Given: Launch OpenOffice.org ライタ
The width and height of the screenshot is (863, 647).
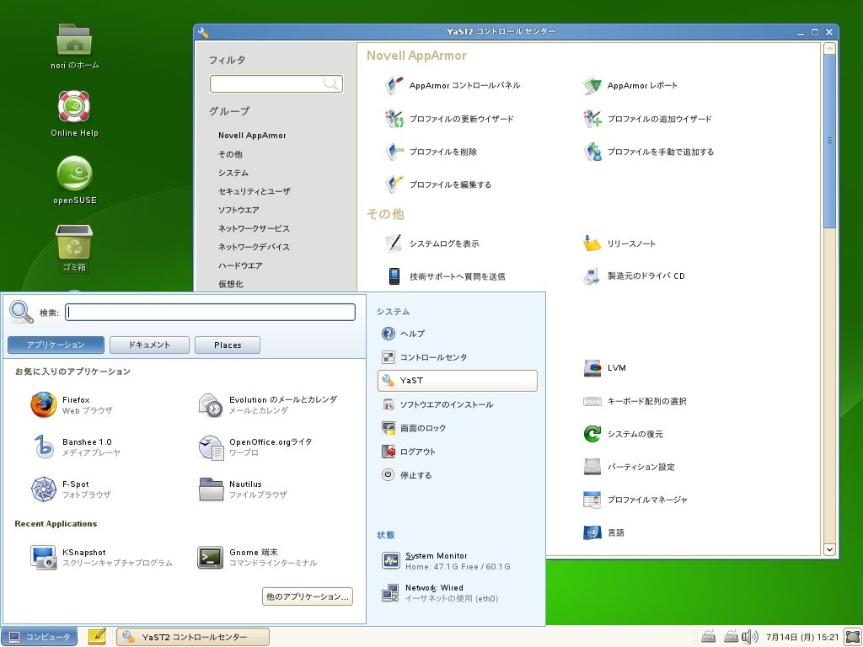Looking at the screenshot, I should point(255,447).
